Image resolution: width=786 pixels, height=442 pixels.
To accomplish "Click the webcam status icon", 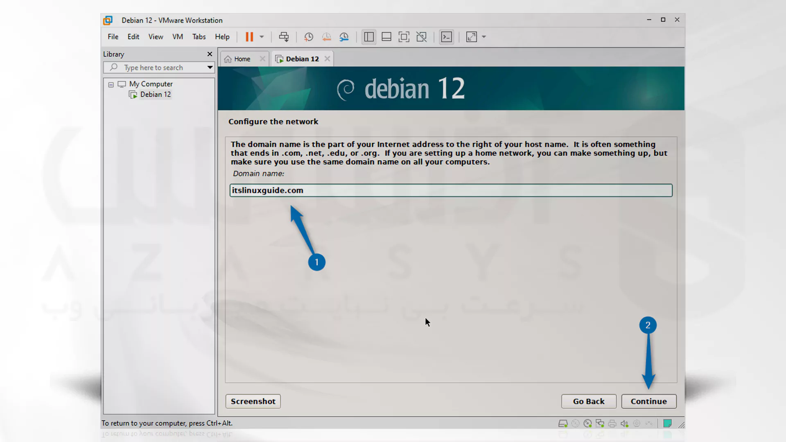I will [x=637, y=424].
